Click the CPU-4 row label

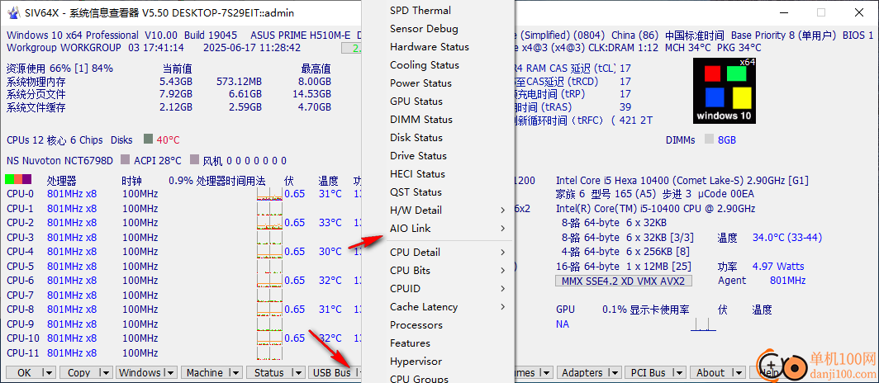click(x=20, y=252)
